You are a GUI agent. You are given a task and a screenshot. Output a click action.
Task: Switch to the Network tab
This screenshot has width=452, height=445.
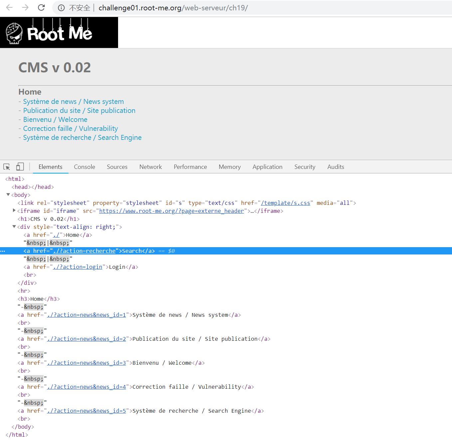[150, 167]
